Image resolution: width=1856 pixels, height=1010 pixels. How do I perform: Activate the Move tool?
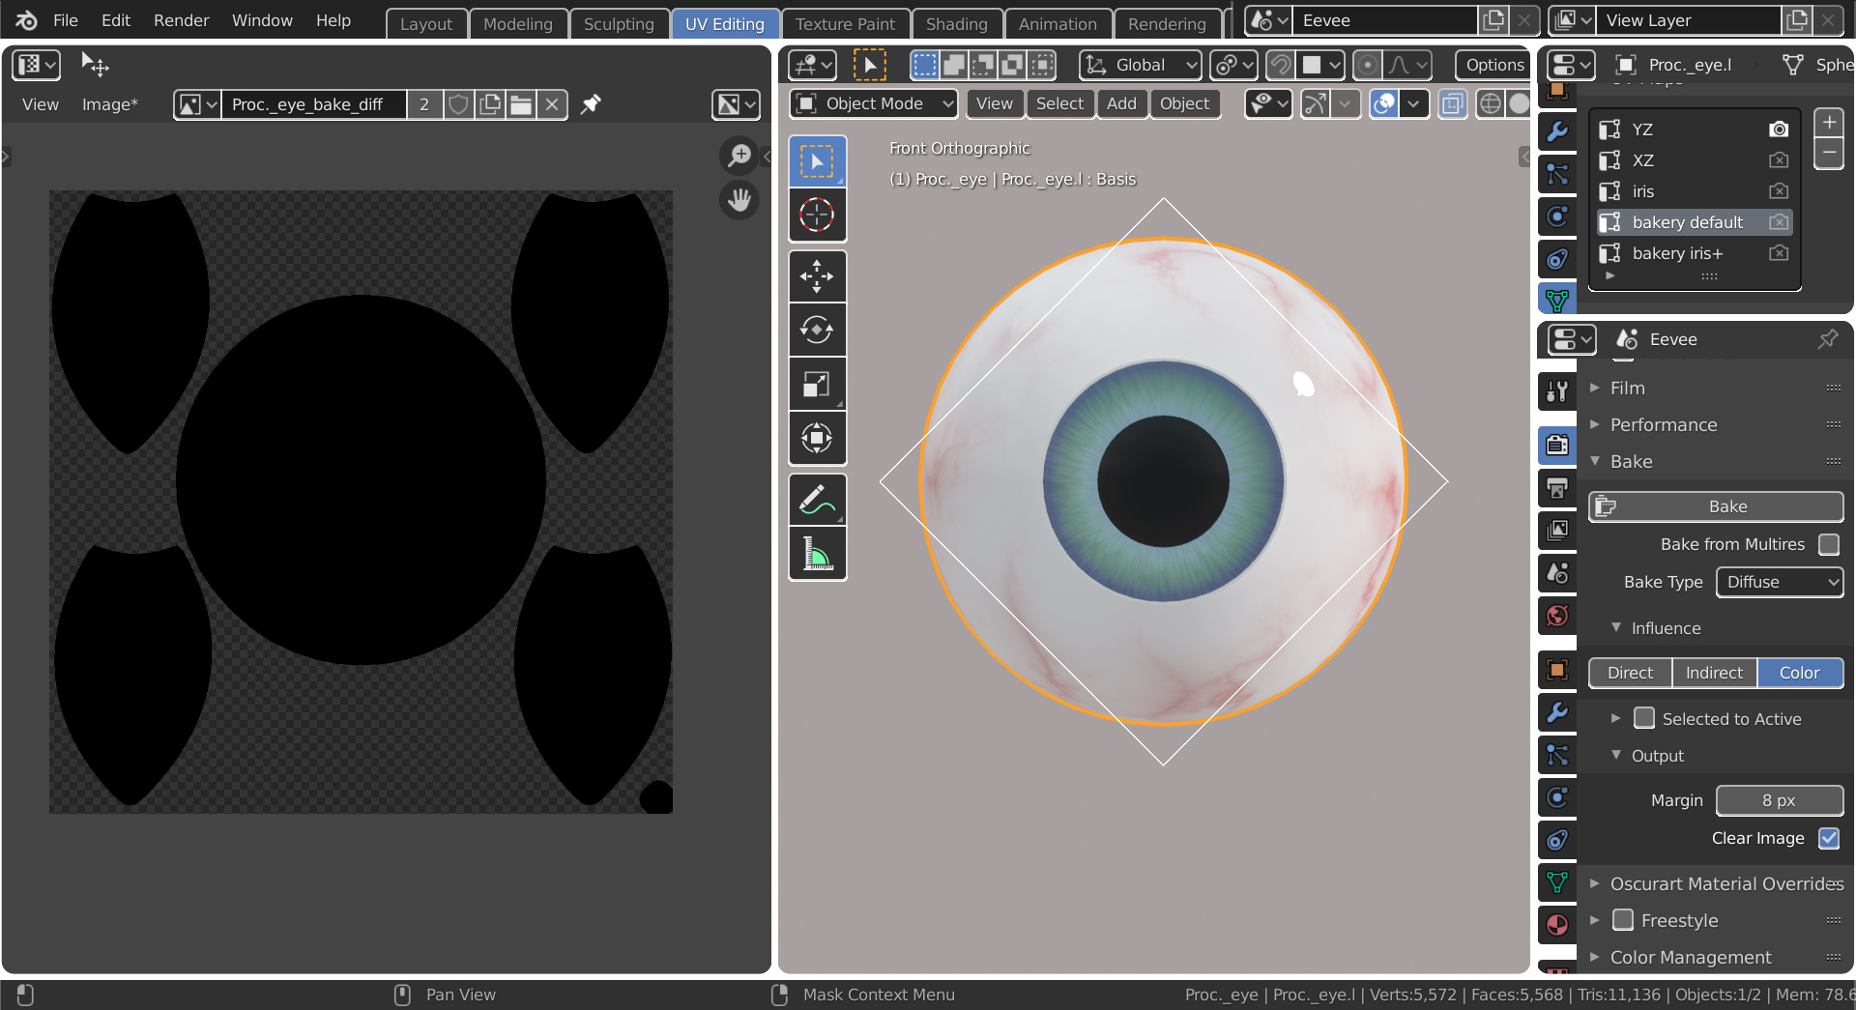coord(817,276)
